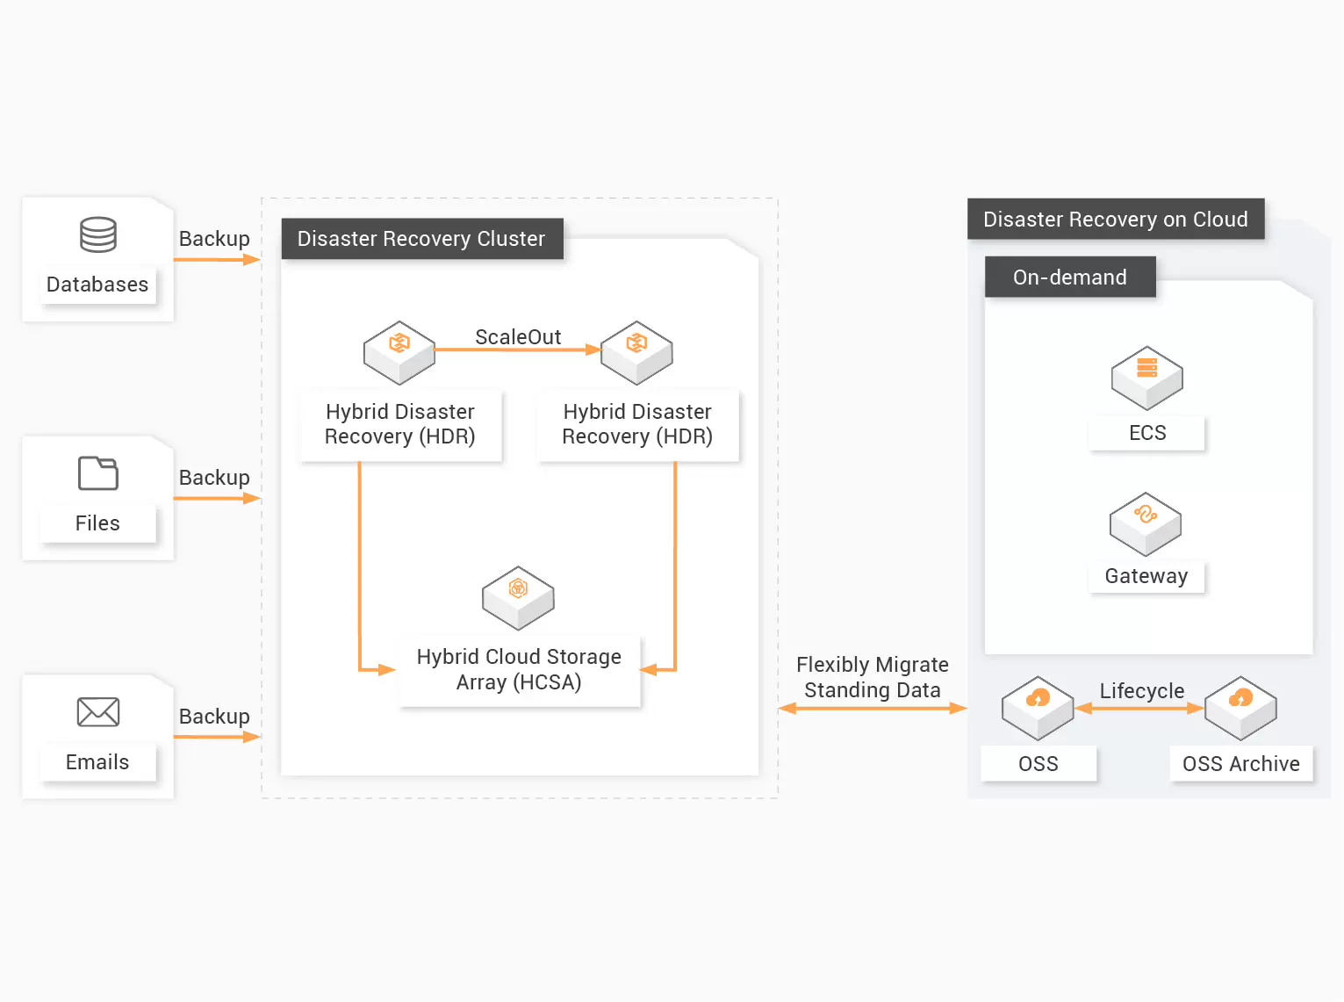Click the Lifecycle arrow label

coord(1141,691)
